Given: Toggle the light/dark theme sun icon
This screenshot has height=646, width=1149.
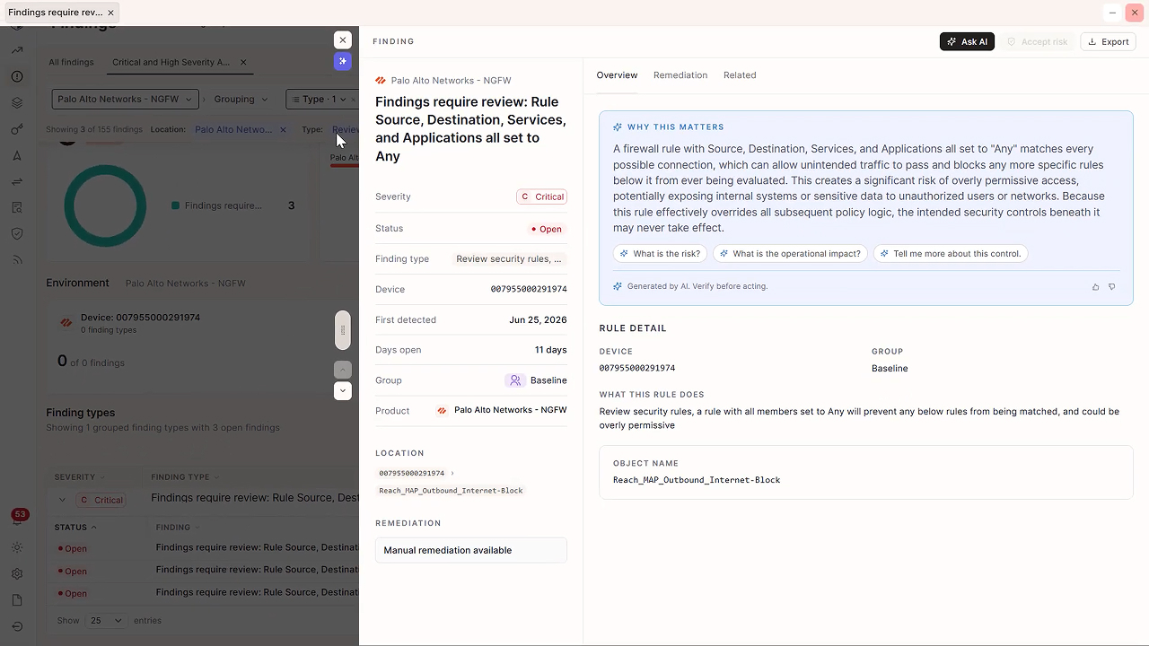Looking at the screenshot, I should coord(18,547).
